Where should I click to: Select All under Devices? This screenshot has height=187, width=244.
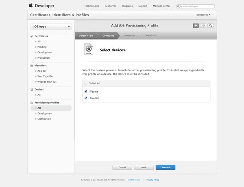[39, 95]
